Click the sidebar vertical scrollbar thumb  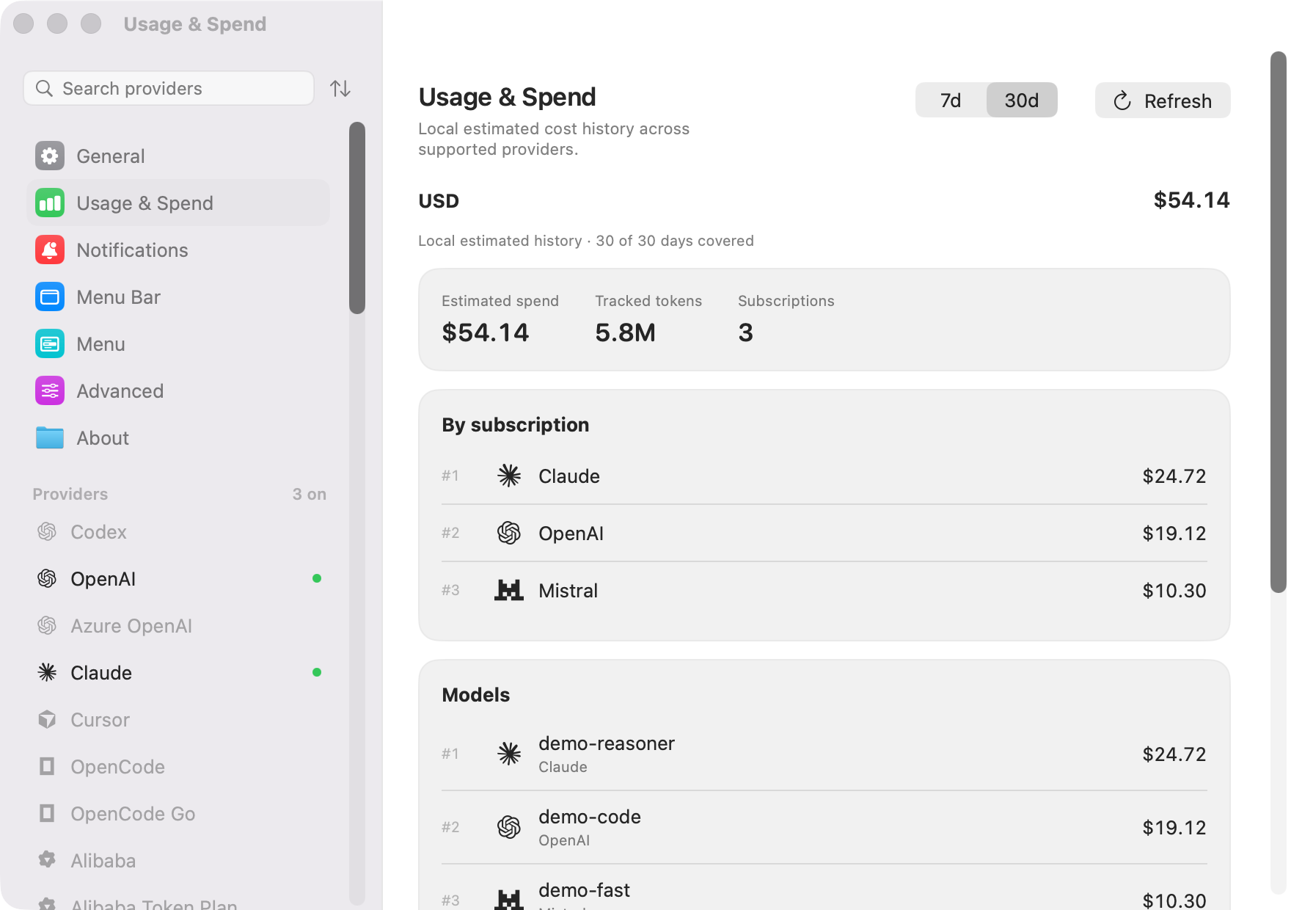point(357,218)
